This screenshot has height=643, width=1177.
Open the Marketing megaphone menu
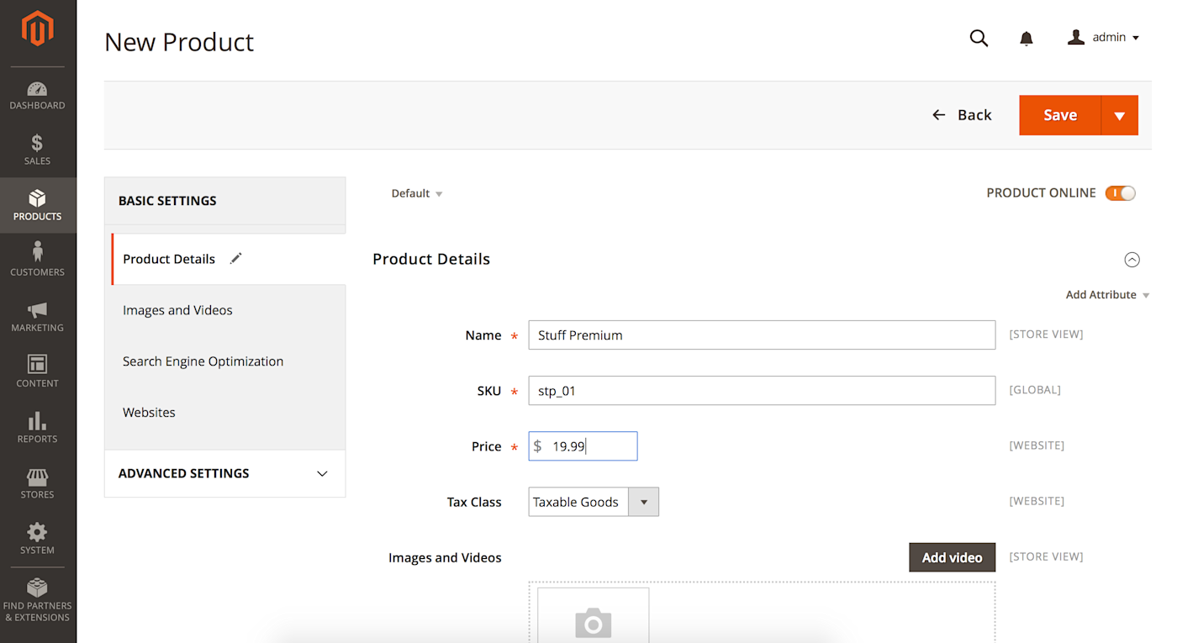pyautogui.click(x=37, y=316)
